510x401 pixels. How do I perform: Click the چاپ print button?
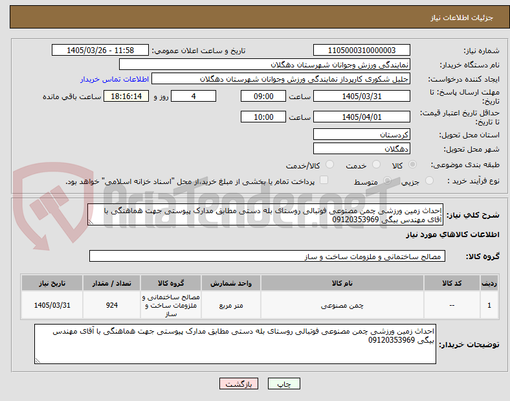[x=284, y=384]
